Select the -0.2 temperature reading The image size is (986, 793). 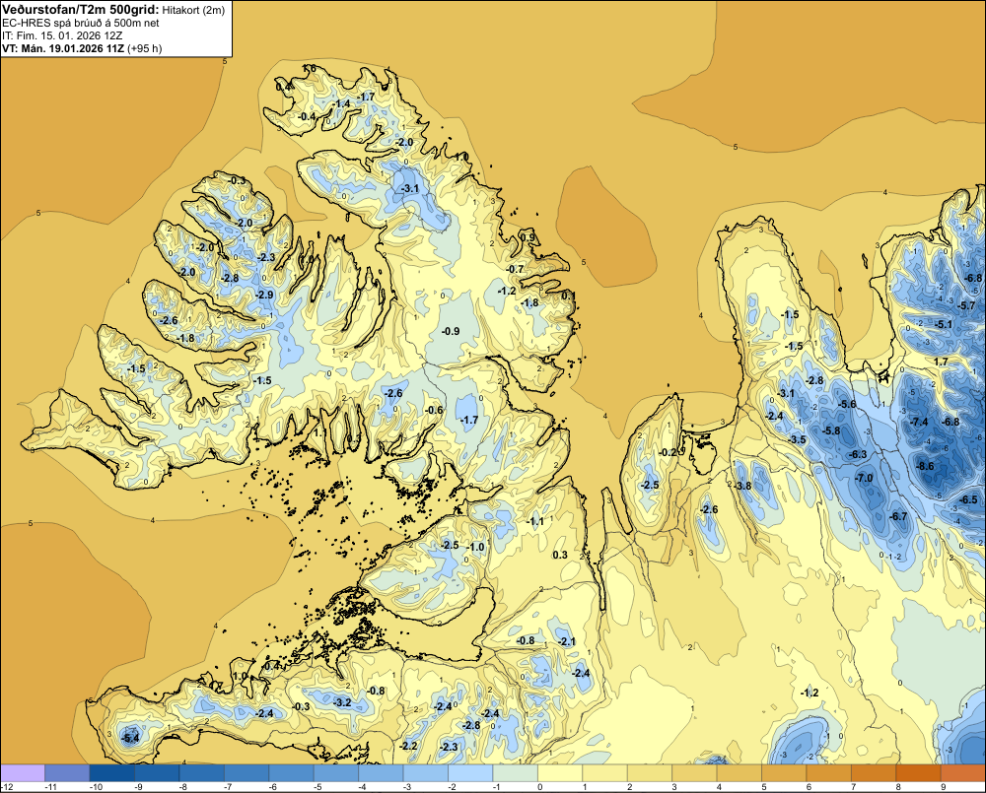click(668, 452)
